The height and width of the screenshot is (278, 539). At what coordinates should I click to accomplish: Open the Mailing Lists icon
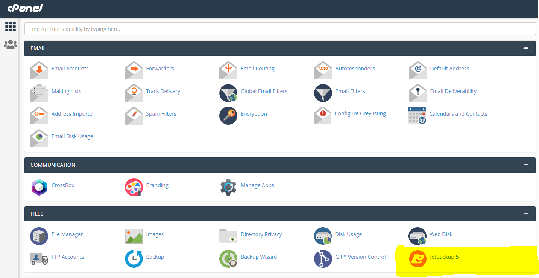click(39, 93)
